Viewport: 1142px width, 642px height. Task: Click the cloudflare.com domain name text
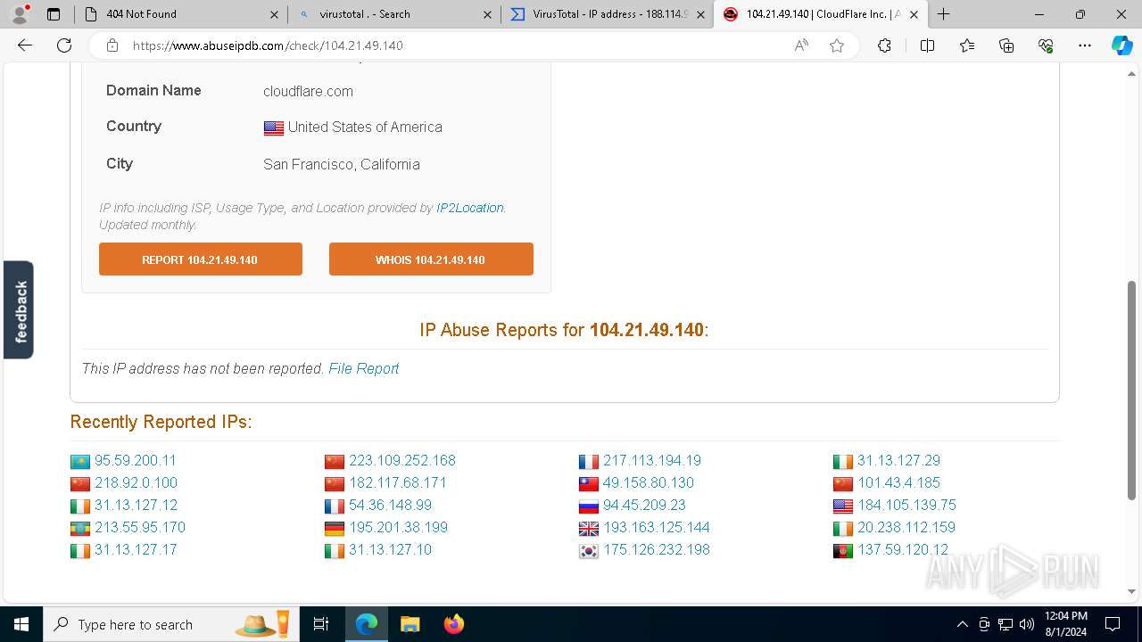click(308, 91)
